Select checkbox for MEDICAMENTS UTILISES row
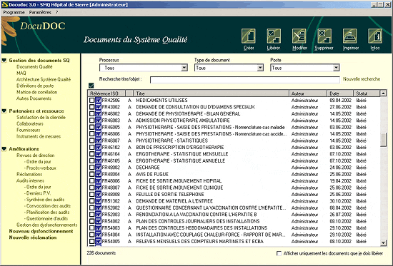Image resolution: width=393 pixels, height=266 pixels. click(91, 101)
